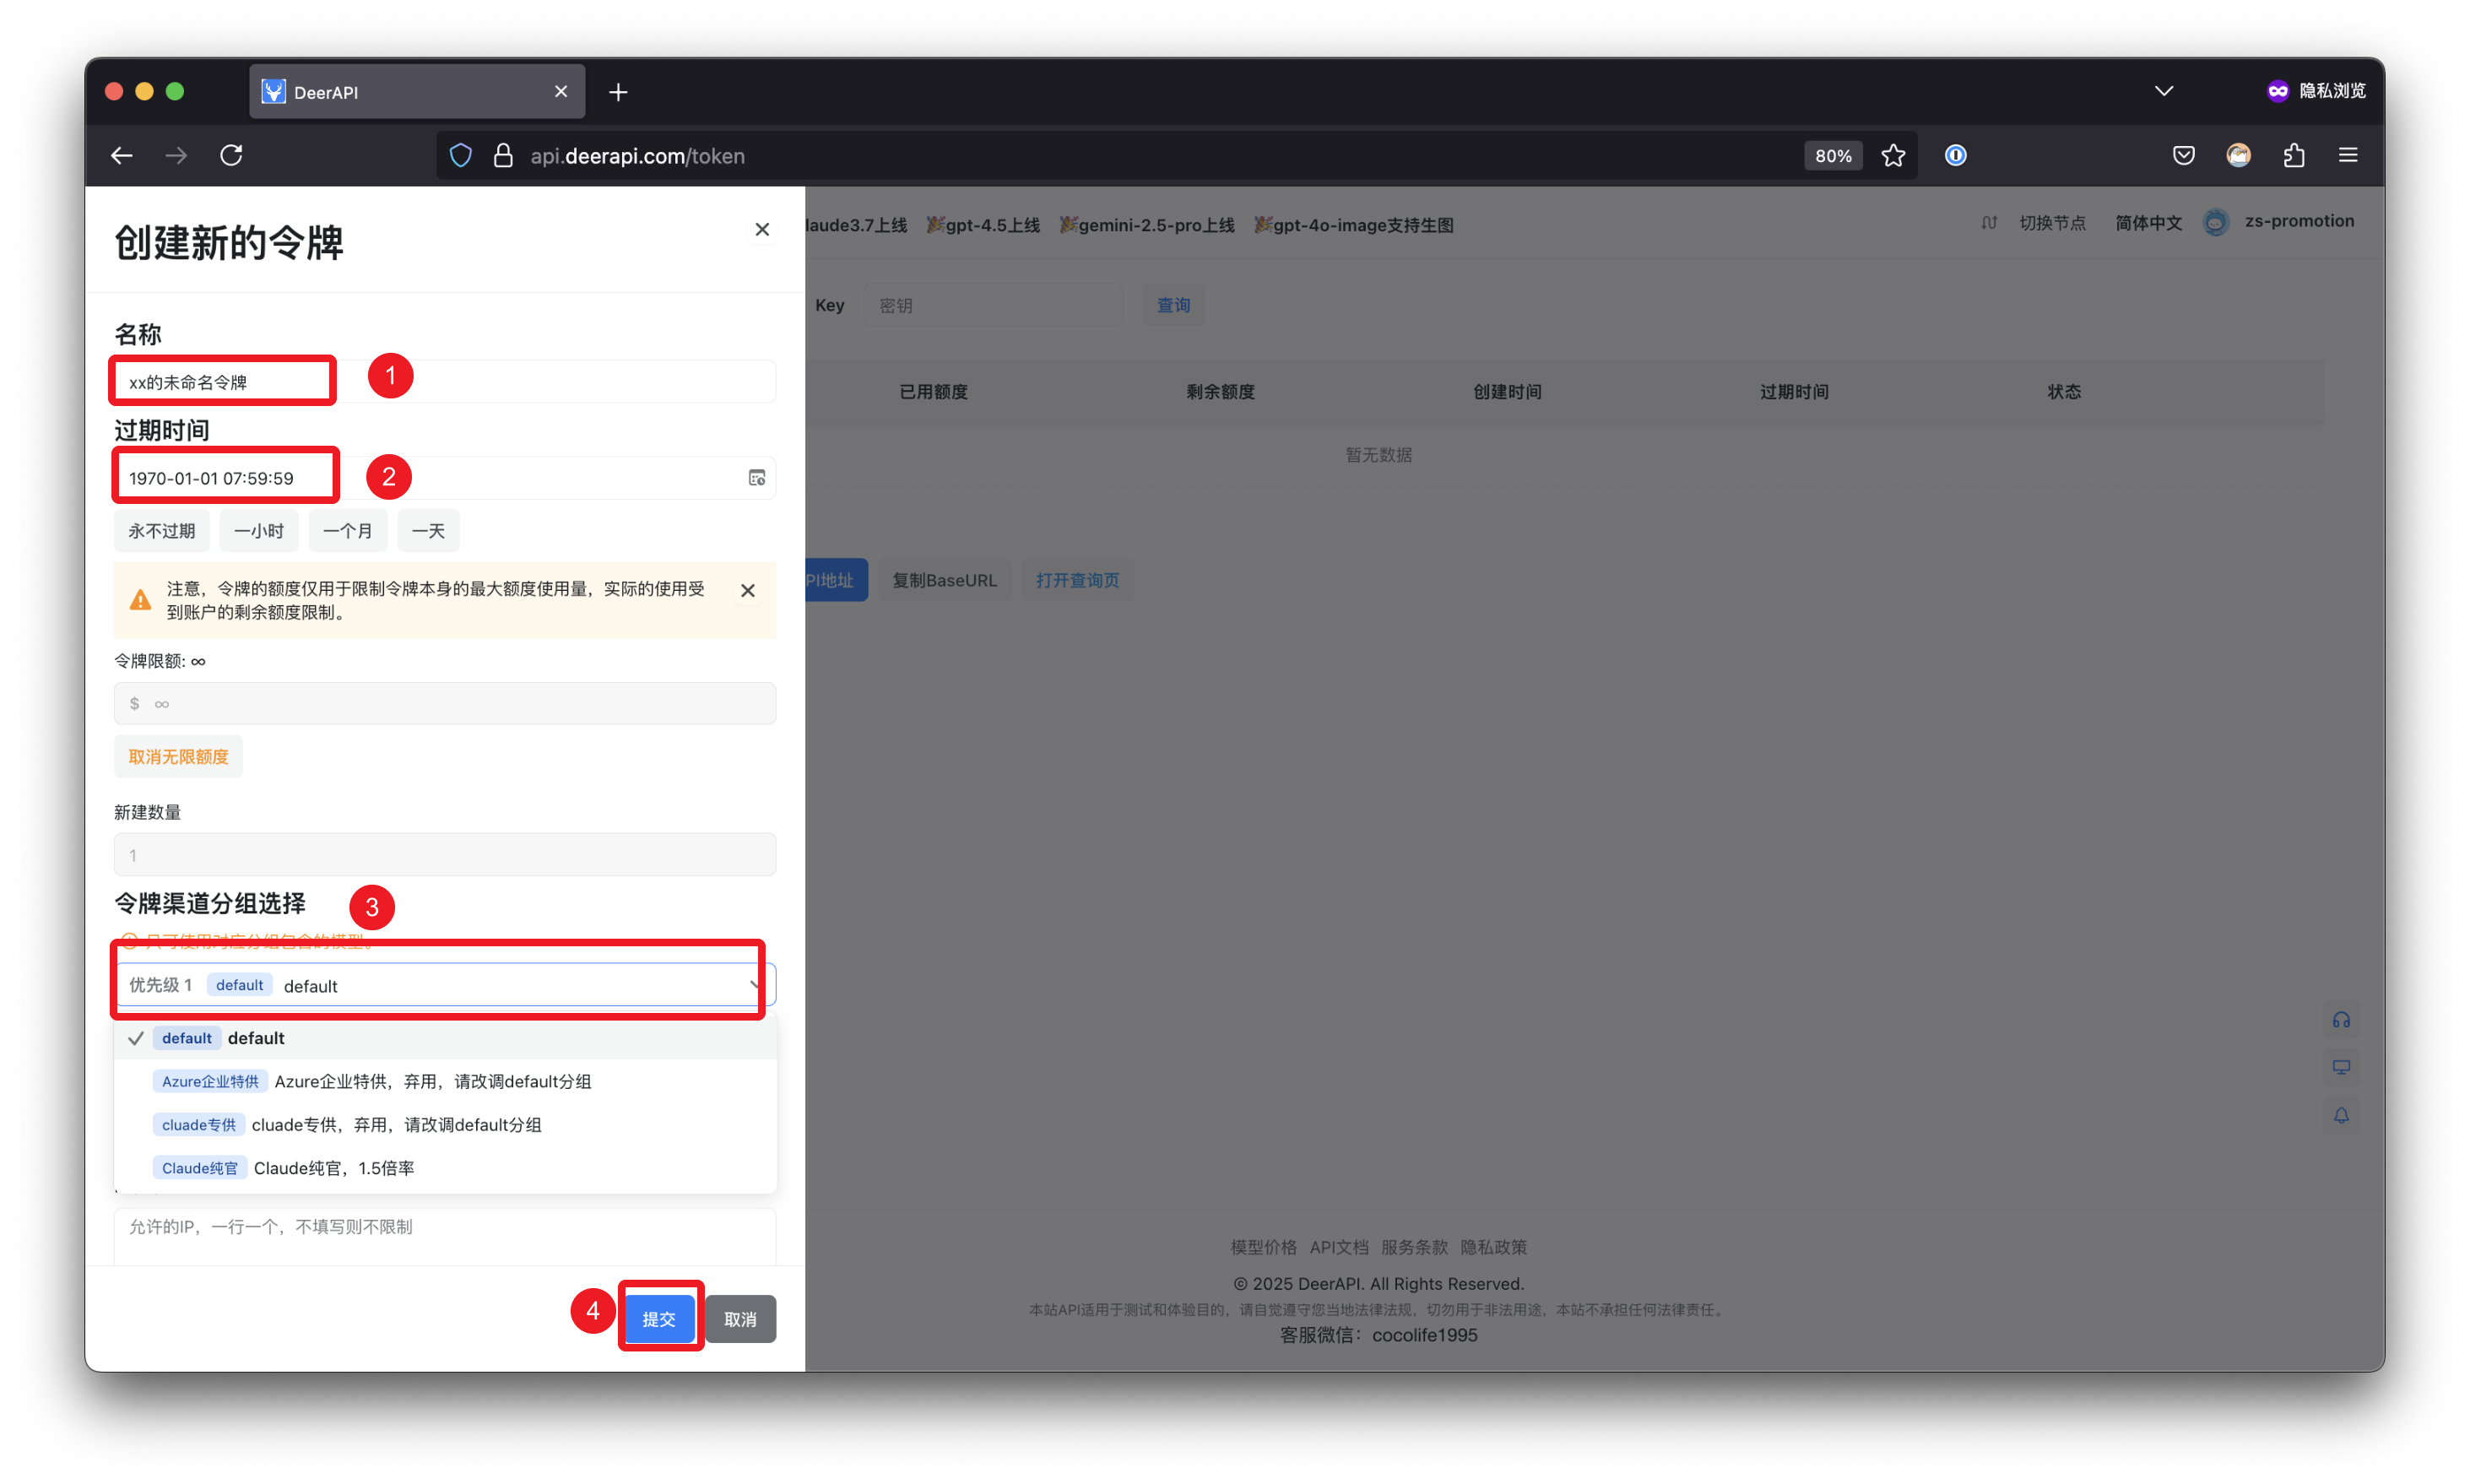The height and width of the screenshot is (1484, 2470).
Task: Open a new browser tab
Action: pos(618,92)
